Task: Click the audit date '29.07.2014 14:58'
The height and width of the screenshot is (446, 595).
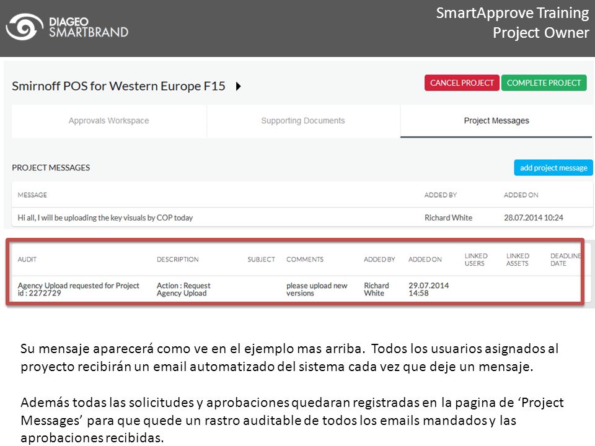Action: click(428, 289)
